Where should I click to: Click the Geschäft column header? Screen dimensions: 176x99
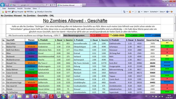(15, 40)
